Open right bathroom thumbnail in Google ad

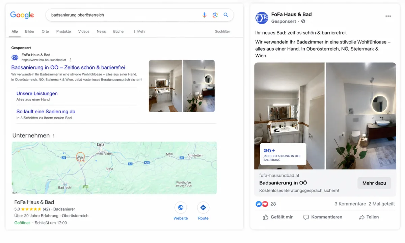198,86
